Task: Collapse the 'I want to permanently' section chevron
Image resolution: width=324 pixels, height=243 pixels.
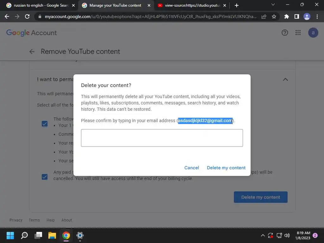Action: [285, 79]
